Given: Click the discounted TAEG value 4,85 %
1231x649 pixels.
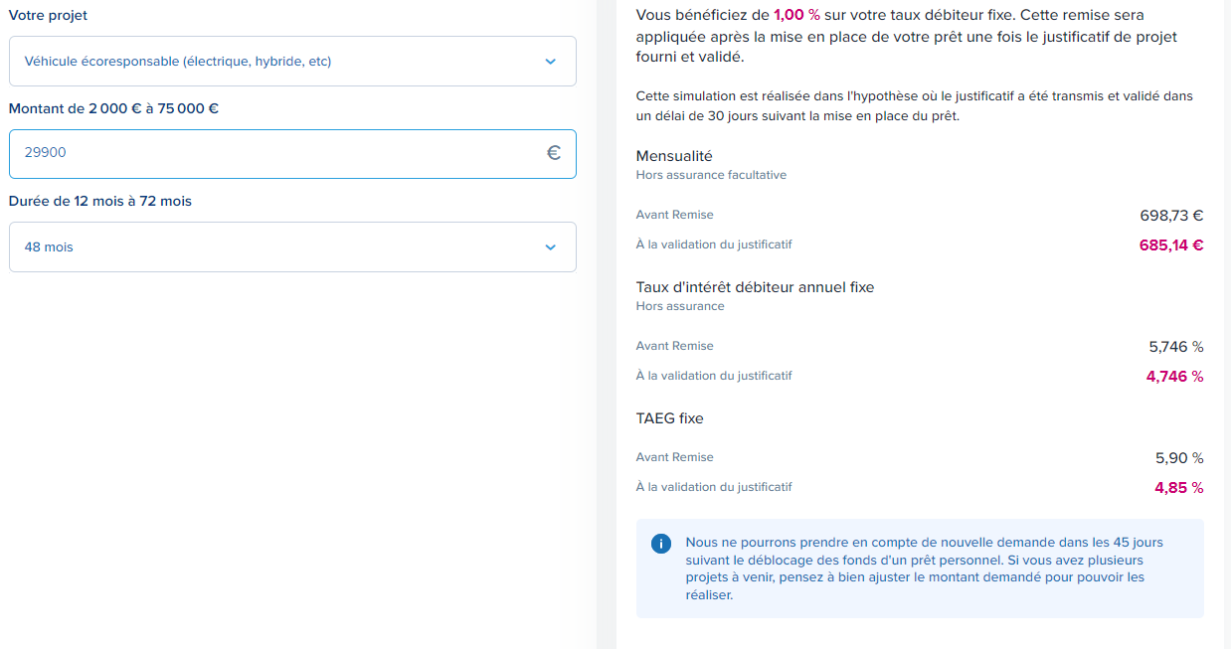Looking at the screenshot, I should [x=1178, y=488].
